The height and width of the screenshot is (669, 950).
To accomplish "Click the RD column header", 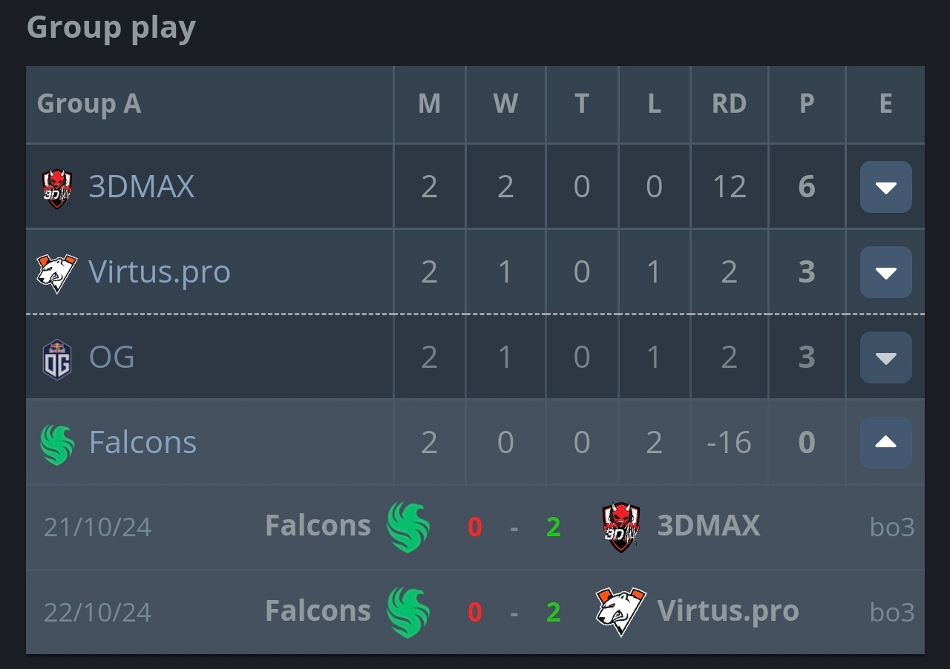I will (x=729, y=104).
